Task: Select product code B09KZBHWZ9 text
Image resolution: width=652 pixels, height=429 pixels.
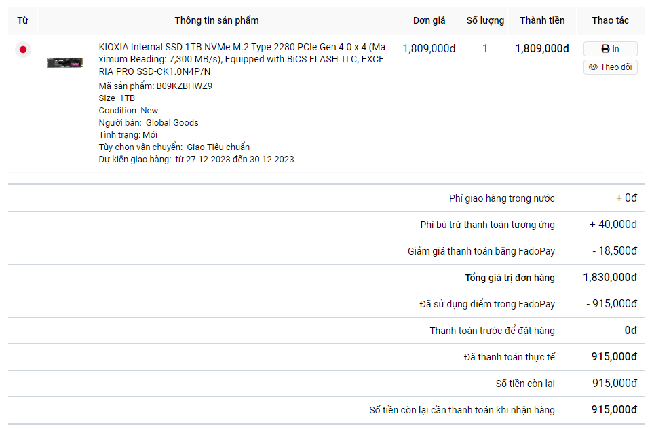Action: [x=185, y=86]
